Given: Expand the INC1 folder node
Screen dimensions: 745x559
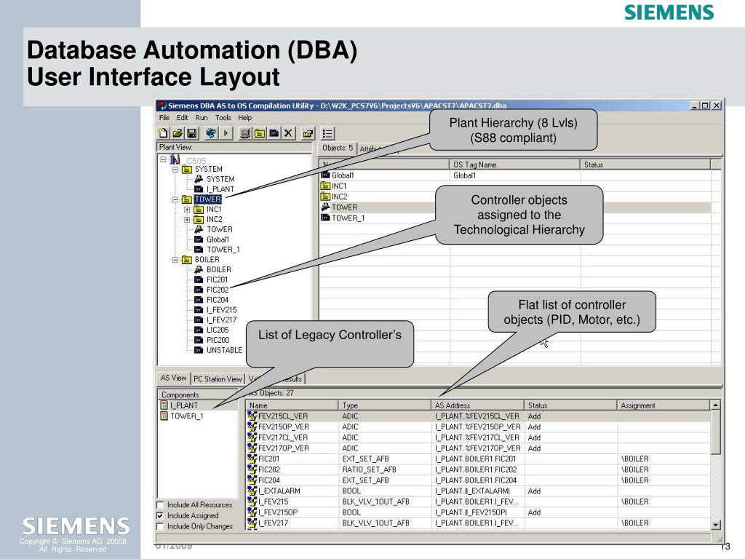Looking at the screenshot, I should coord(187,210).
